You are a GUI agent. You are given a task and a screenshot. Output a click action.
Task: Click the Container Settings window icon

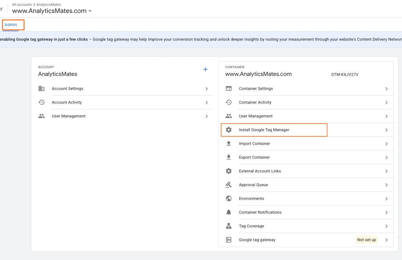tap(229, 88)
